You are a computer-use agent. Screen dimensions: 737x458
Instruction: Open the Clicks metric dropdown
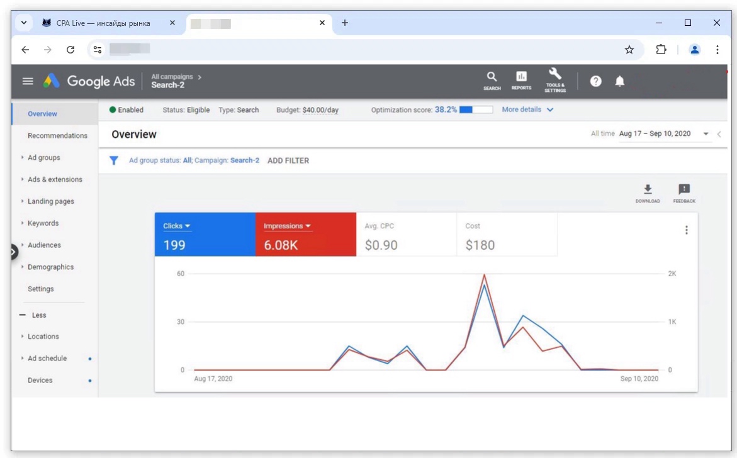tap(177, 226)
